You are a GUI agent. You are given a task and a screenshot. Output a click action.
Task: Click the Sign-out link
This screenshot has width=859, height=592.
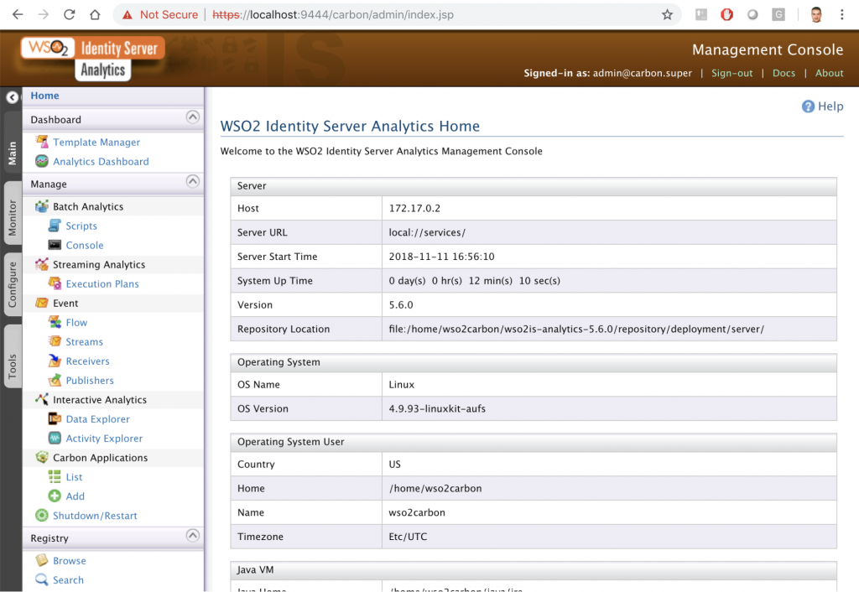(731, 73)
